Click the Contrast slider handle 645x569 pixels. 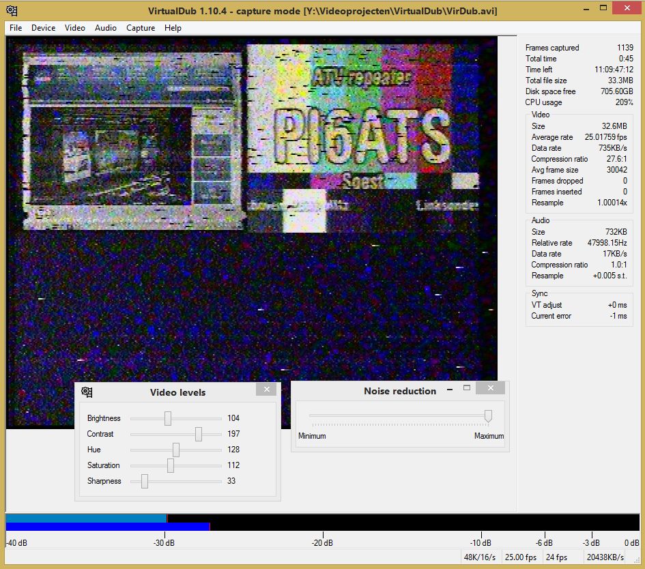click(x=198, y=434)
